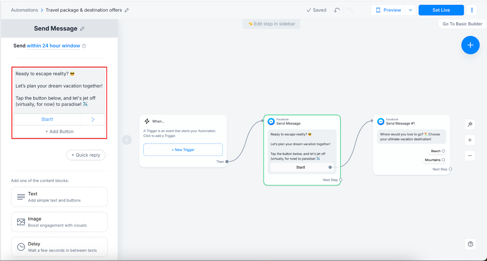Open Start! button settings chevron
The width and height of the screenshot is (487, 261).
[93, 120]
